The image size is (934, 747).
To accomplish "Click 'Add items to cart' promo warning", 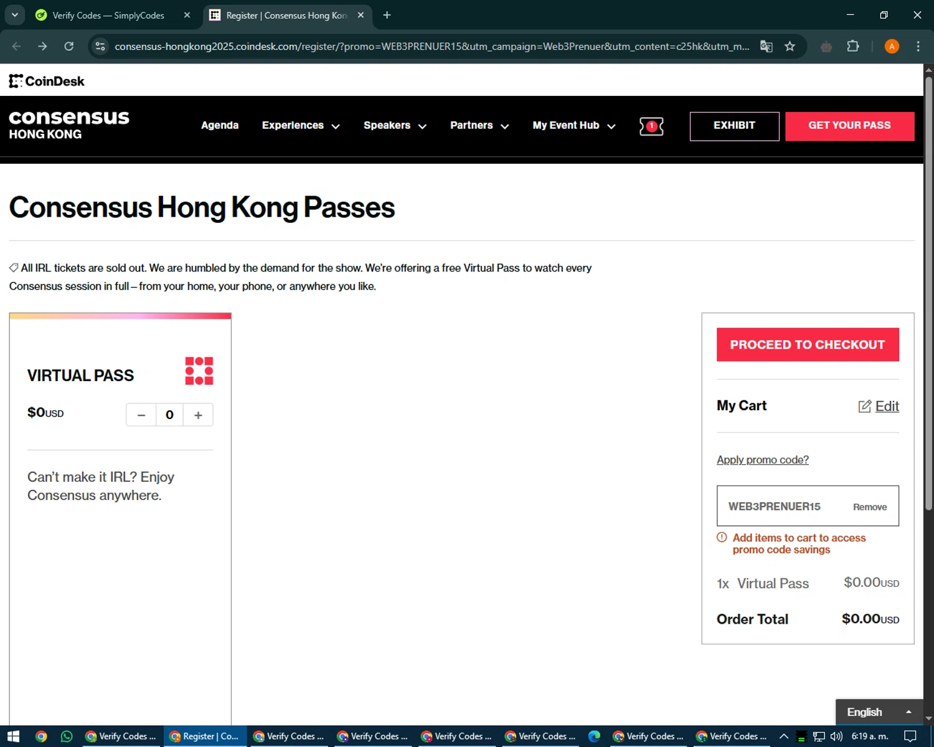I will 799,543.
